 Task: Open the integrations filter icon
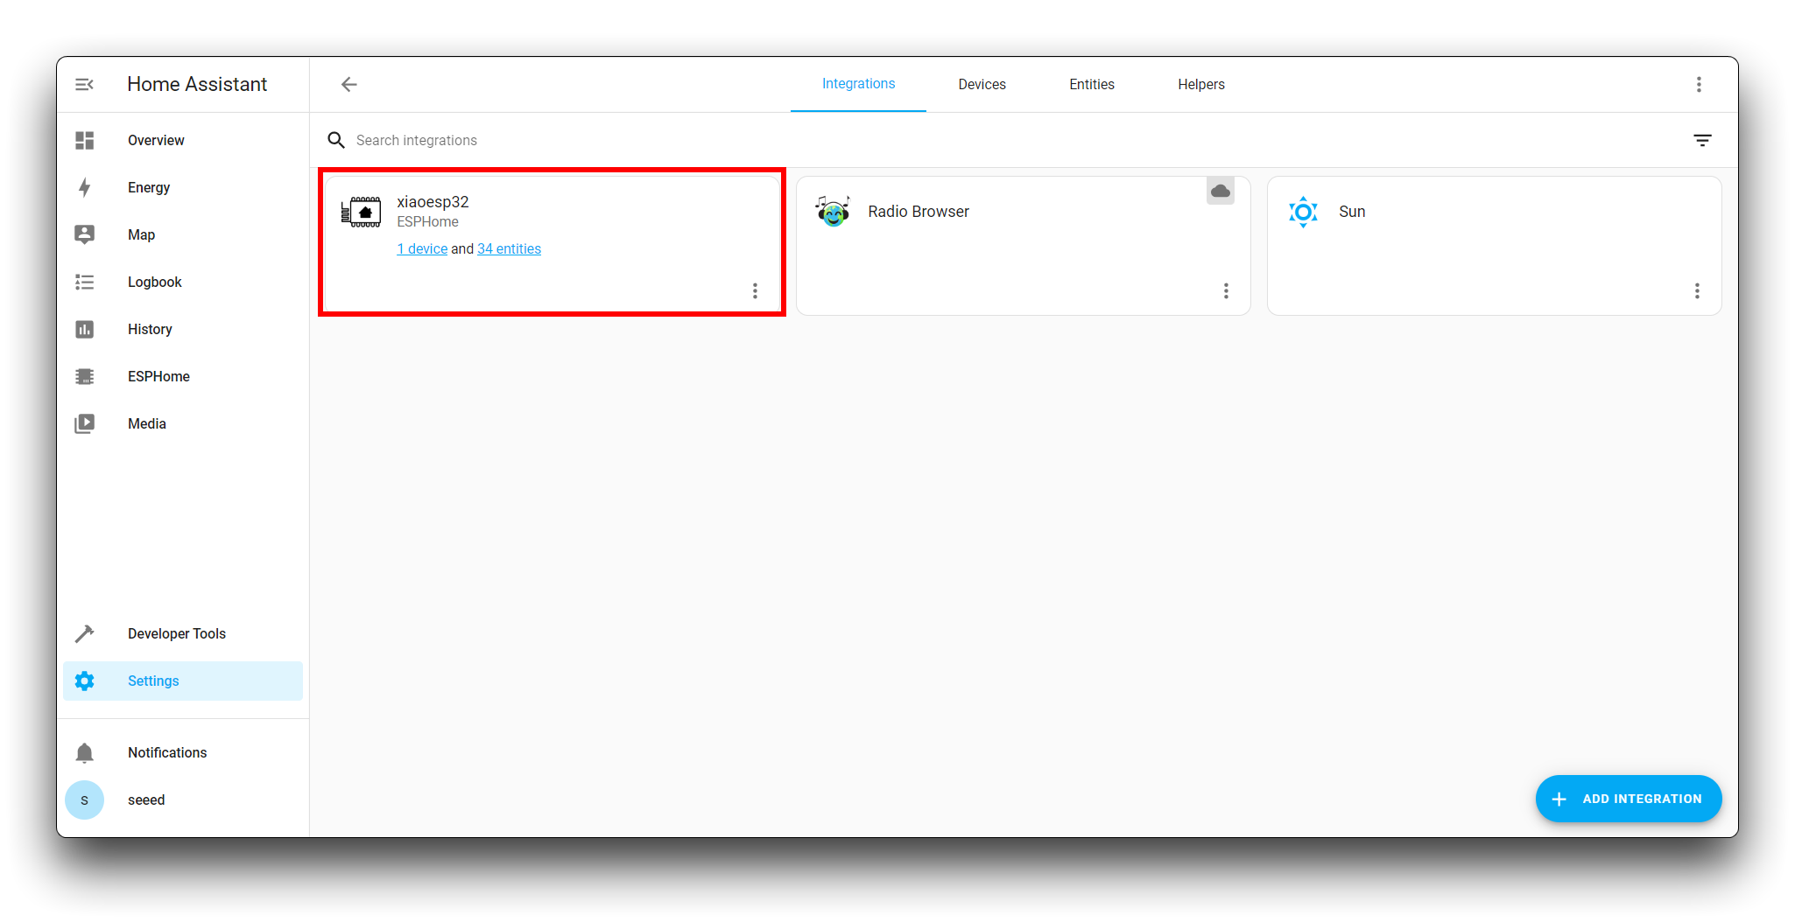click(x=1702, y=140)
